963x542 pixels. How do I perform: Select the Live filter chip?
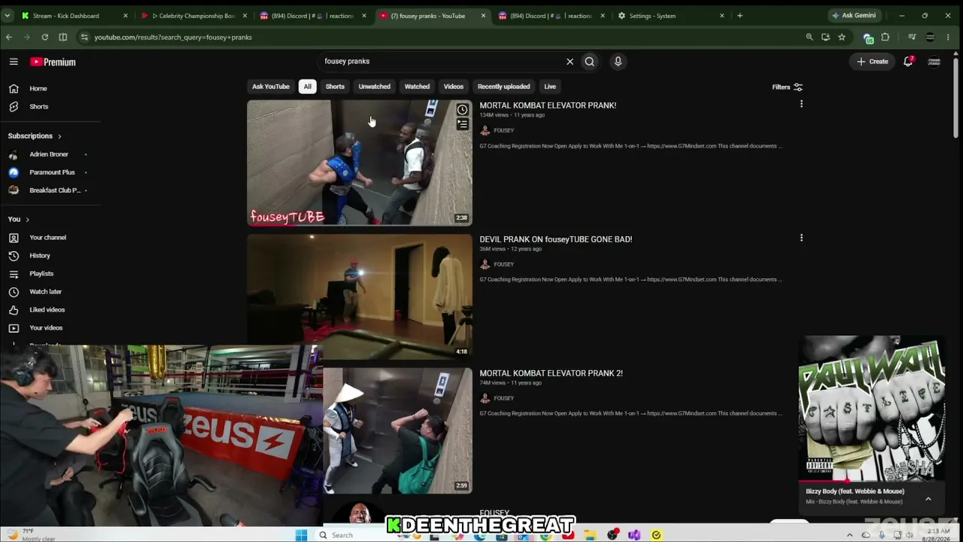[550, 87]
